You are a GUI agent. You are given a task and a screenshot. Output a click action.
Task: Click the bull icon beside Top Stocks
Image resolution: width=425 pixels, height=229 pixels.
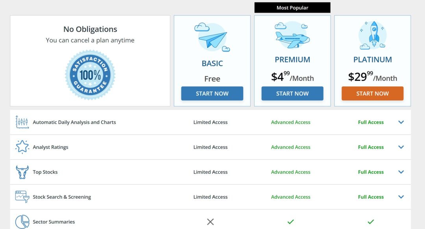tap(22, 172)
